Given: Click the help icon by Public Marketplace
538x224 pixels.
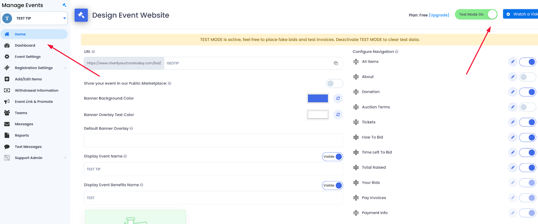Looking at the screenshot, I should [x=169, y=83].
